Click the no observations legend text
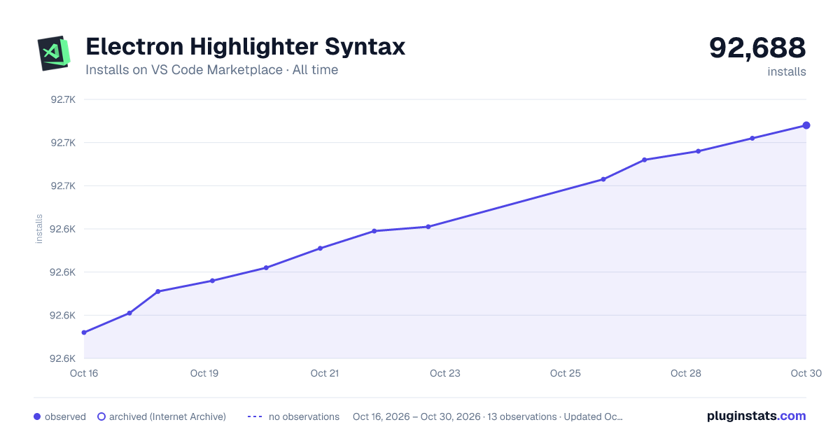Viewport: 840px width, 441px height. click(304, 416)
